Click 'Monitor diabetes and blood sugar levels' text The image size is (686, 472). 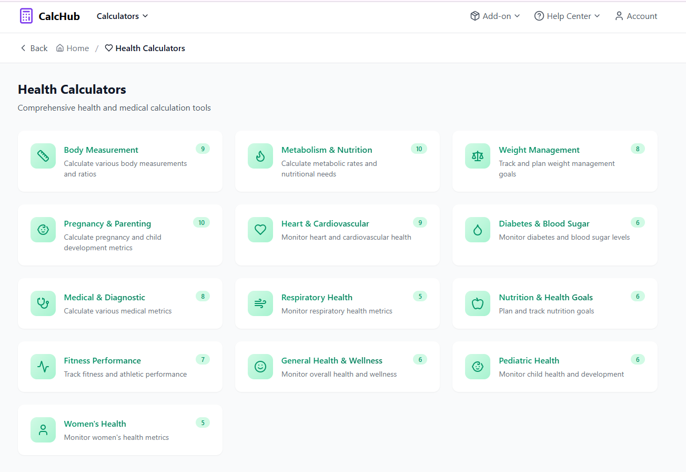[x=564, y=237]
